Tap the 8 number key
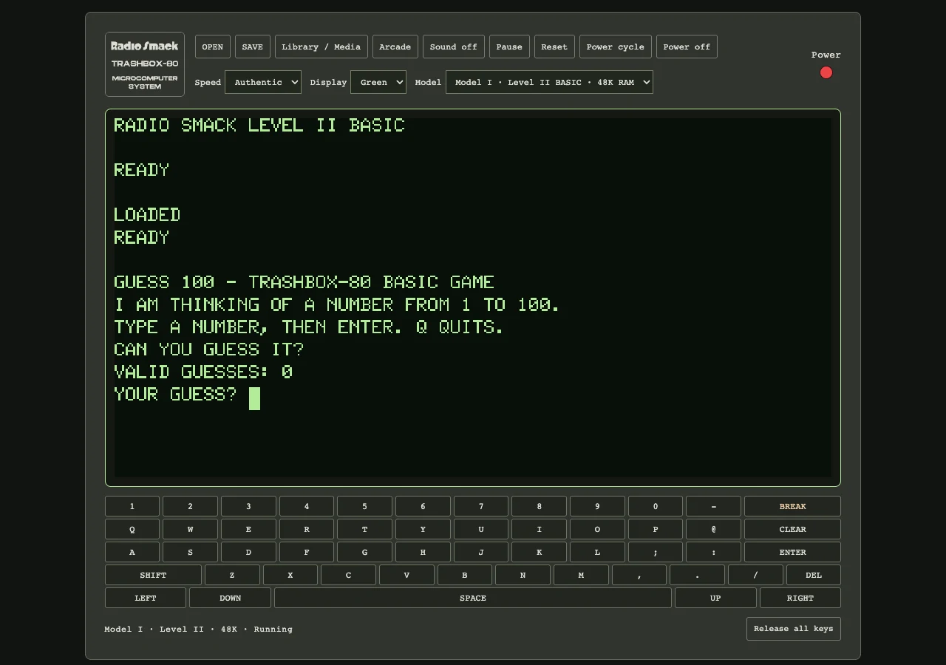The width and height of the screenshot is (946, 665). point(539,506)
